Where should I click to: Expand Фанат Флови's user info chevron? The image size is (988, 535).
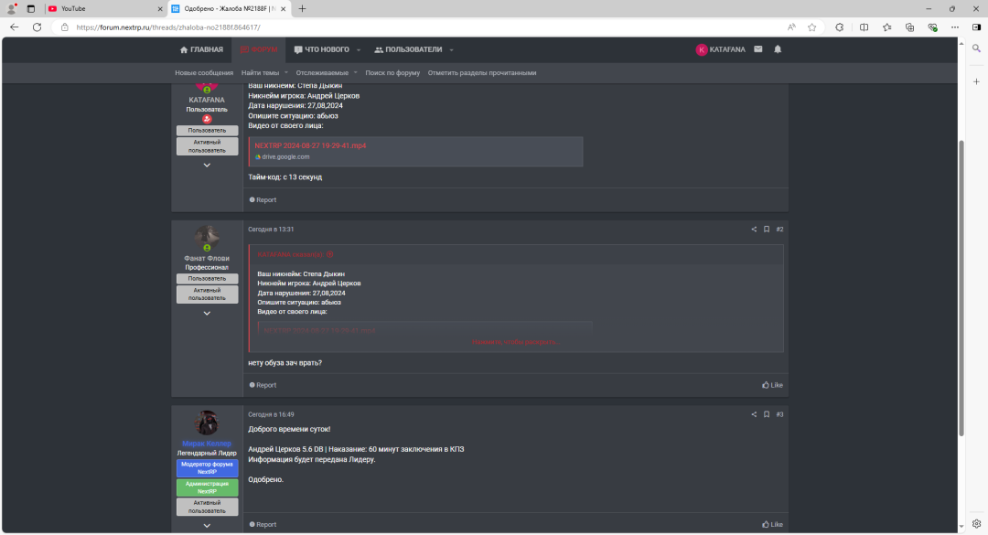[207, 314]
